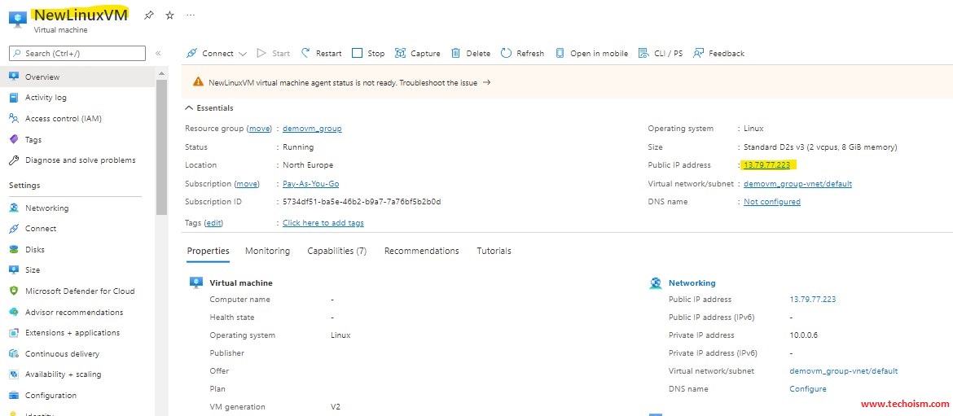Follow the Troubleshoot the issue arrow
Screen dimensions: 953x416
(x=487, y=82)
